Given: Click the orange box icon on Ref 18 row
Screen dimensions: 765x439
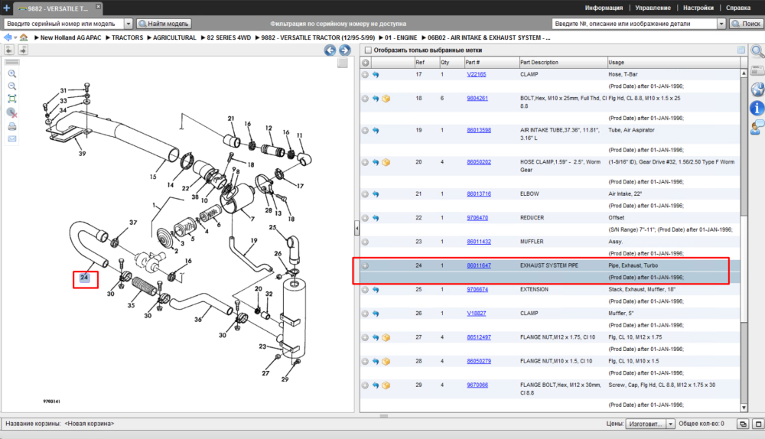Looking at the screenshot, I should click(x=386, y=99).
